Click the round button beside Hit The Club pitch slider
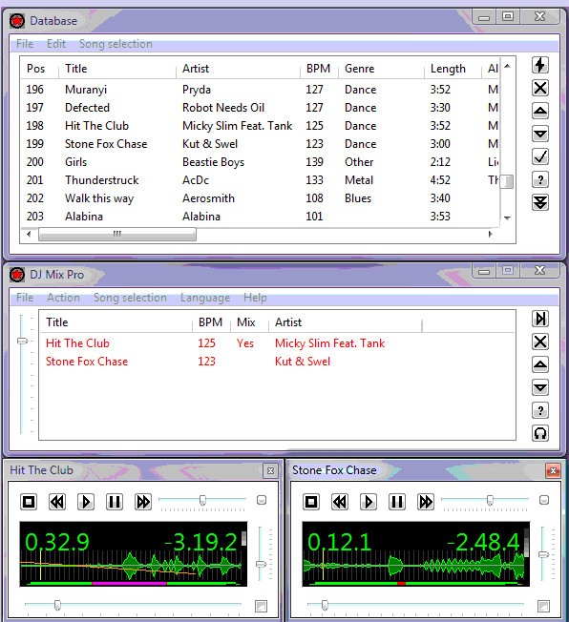 [x=262, y=500]
